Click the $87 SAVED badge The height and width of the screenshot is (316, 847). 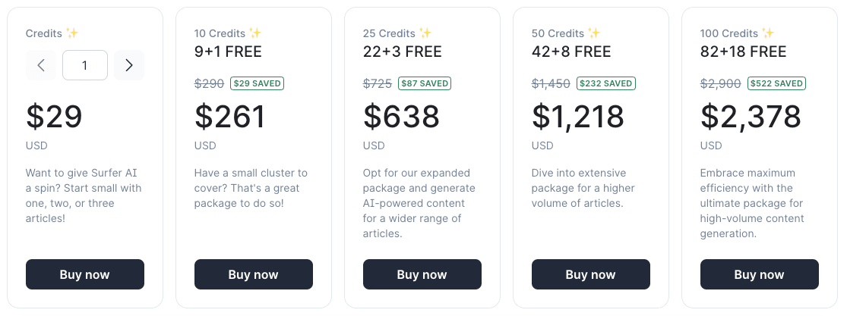(x=425, y=83)
